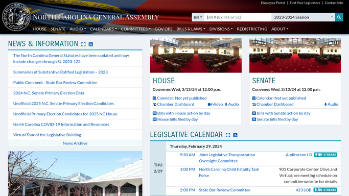The width and height of the screenshot is (349, 196).
Task: Click the Bill number search field
Action: [x=238, y=17]
